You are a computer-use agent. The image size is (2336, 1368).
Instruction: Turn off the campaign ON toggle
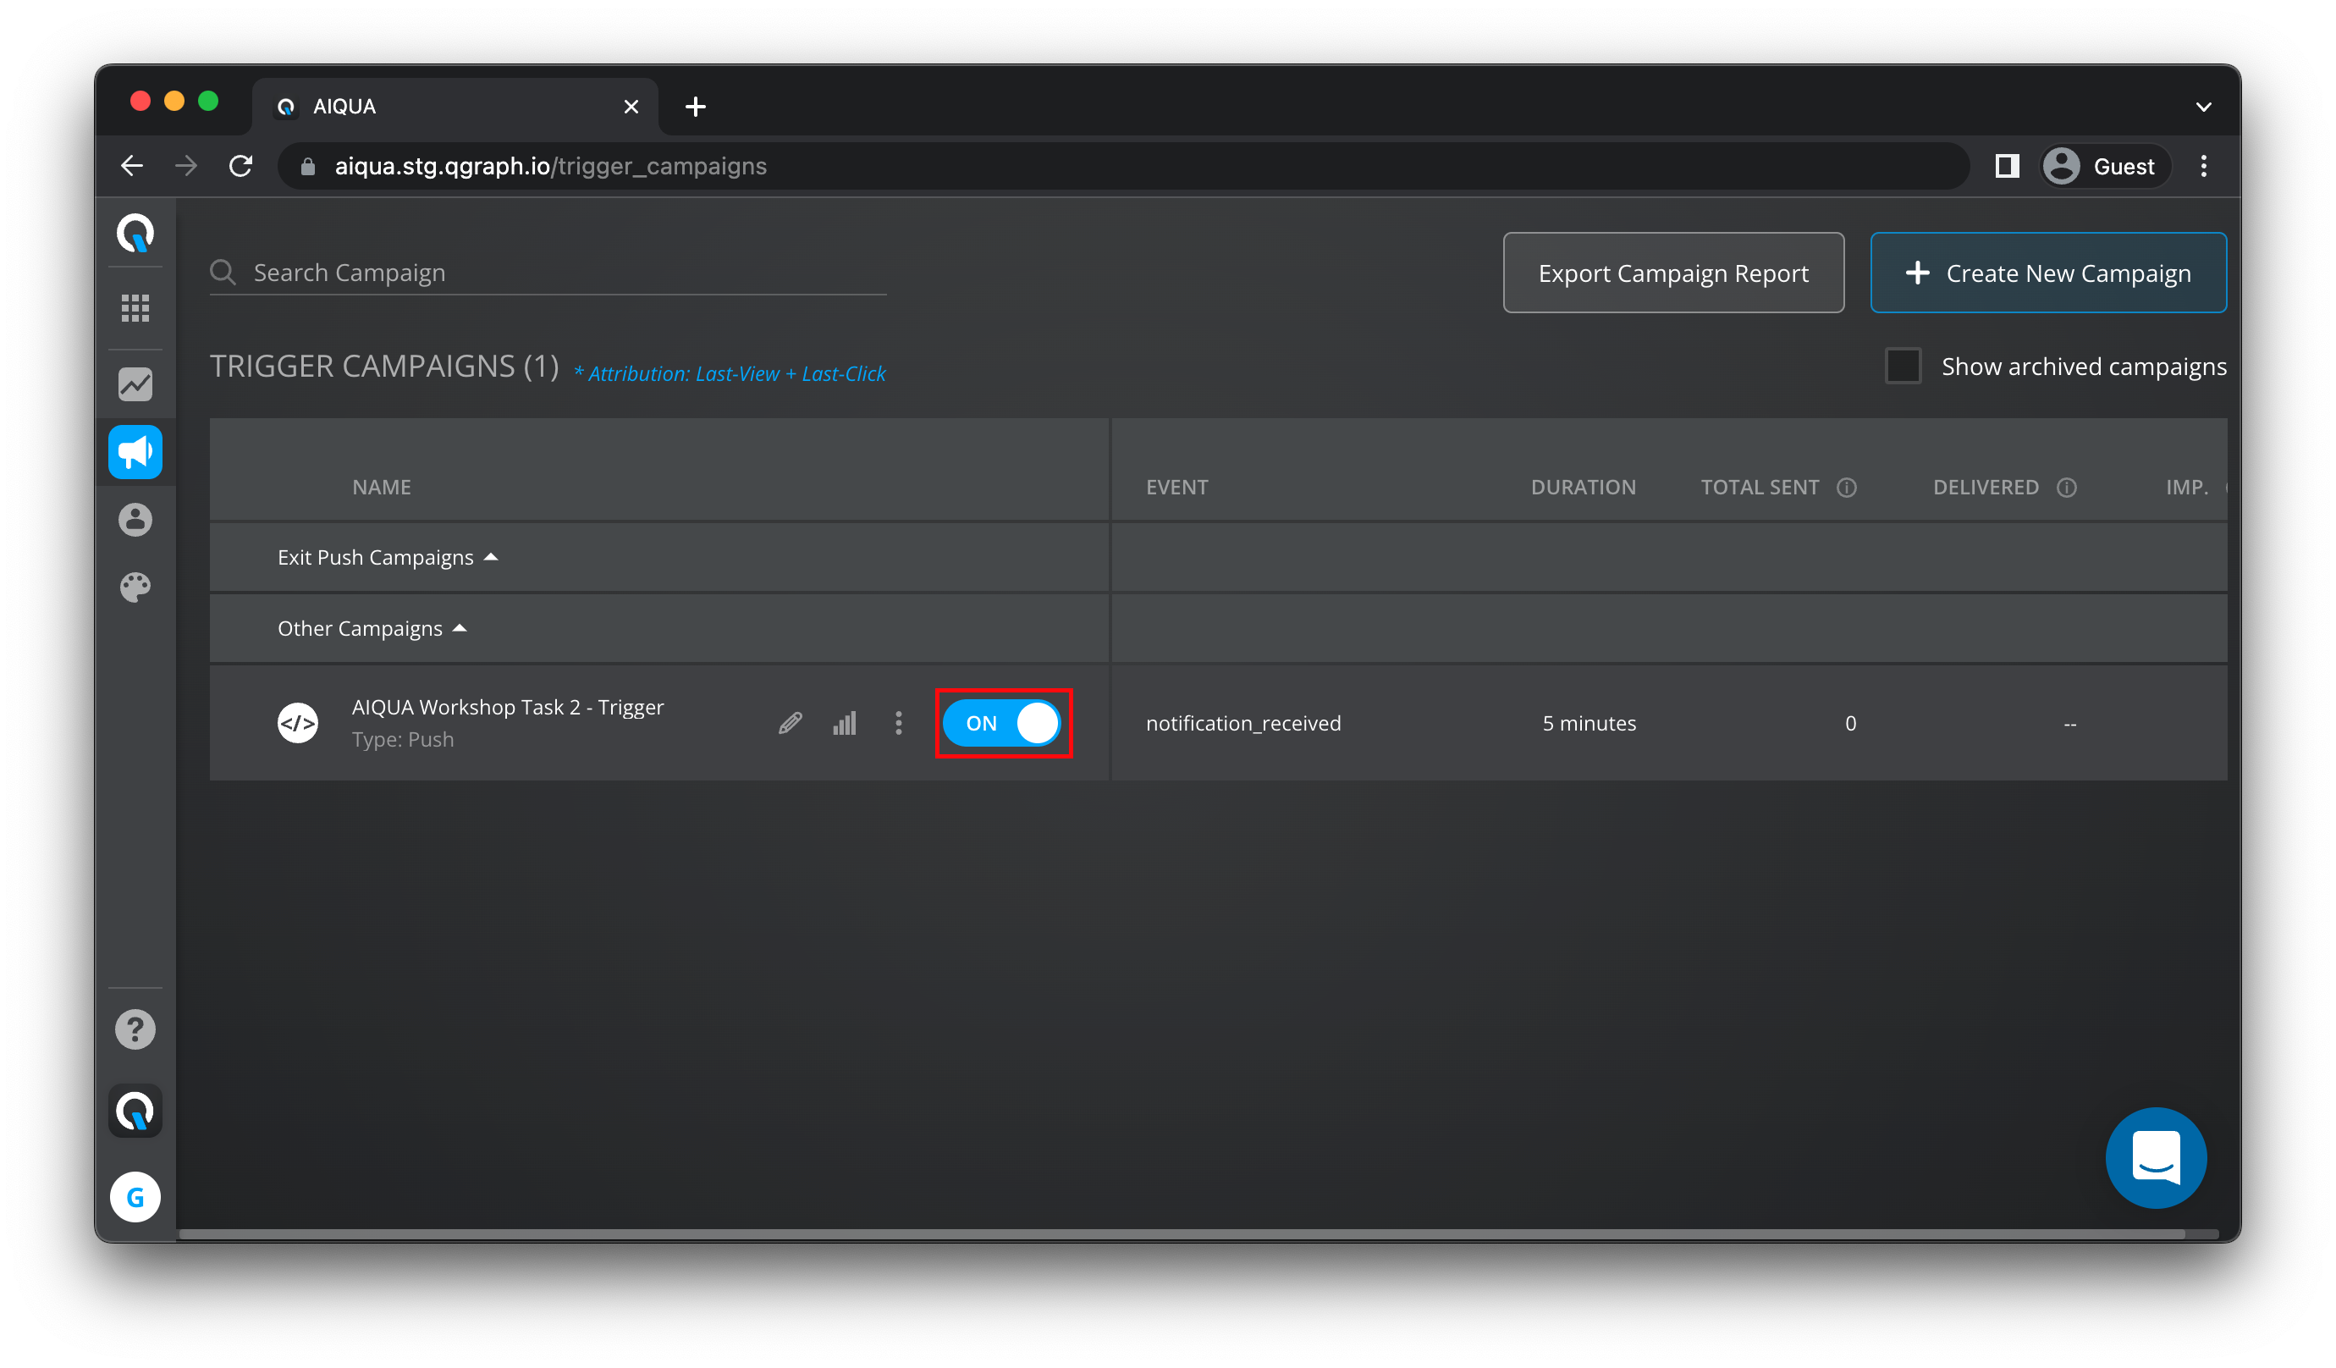coord(1002,724)
